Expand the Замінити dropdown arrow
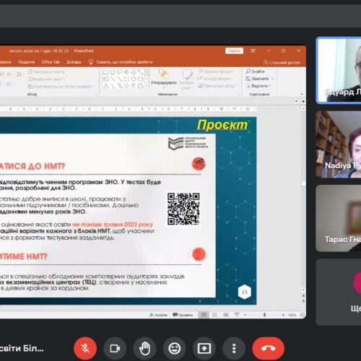Viewport: 361px width, 361px height. (272, 79)
